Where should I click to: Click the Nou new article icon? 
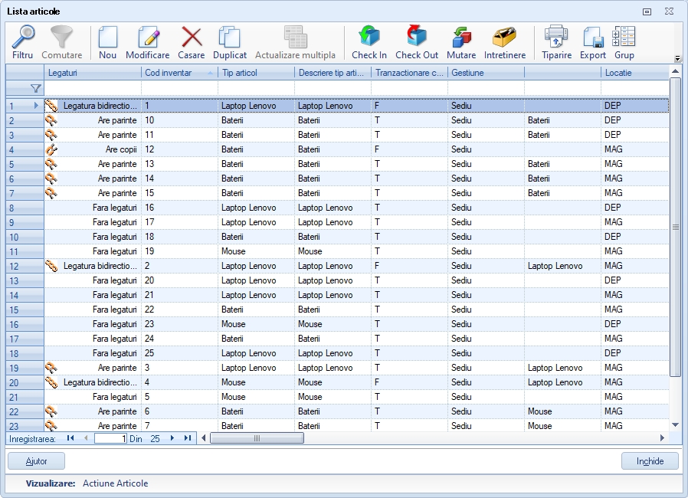tap(107, 41)
